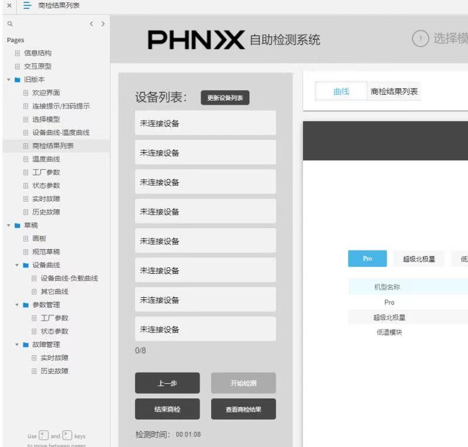The width and height of the screenshot is (468, 447).
Task: Click the 查看商检结果 button
Action: point(243,409)
